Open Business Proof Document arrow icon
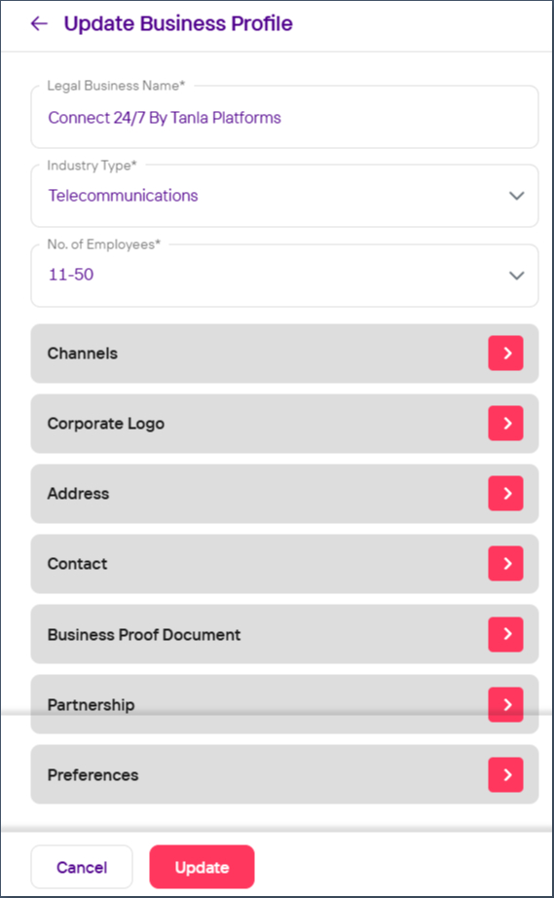The image size is (554, 898). click(x=505, y=634)
